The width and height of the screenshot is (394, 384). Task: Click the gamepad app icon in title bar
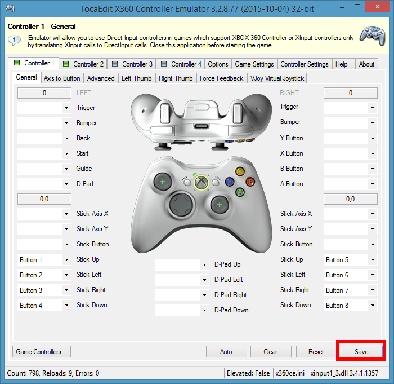tap(10, 8)
